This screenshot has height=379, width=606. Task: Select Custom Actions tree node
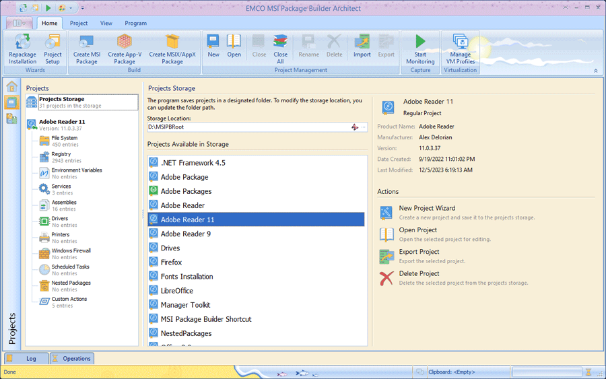[69, 302]
